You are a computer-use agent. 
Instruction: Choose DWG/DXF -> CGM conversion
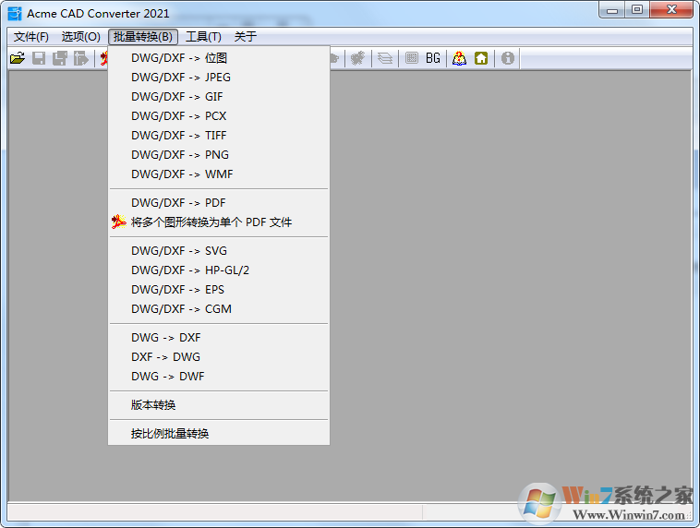click(219, 309)
